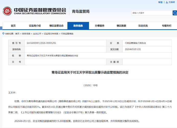Open the 首页 navigation tab

[13, 26]
